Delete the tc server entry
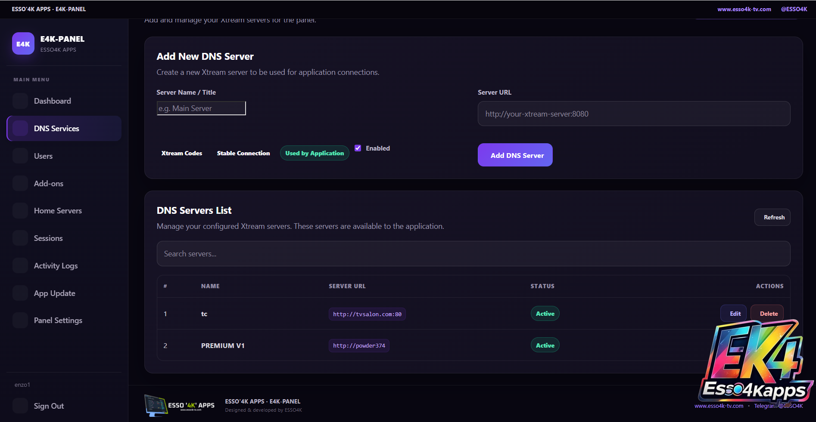The height and width of the screenshot is (422, 816). point(767,314)
